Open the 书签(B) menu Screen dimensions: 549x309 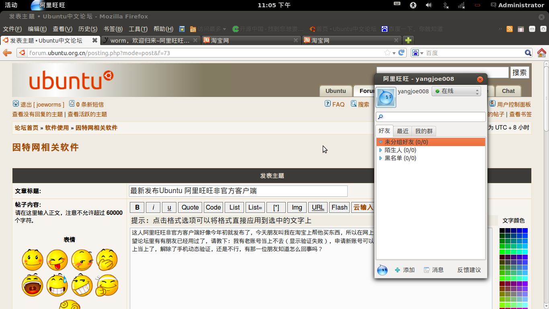pos(113,29)
